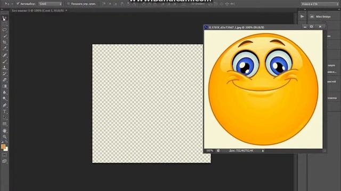
Task: Select the Pen tool
Action: [x=5, y=105]
